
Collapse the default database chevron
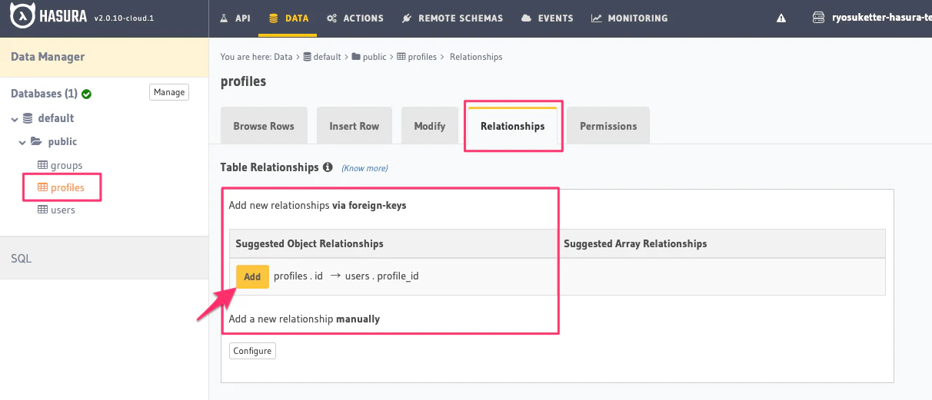(15, 119)
